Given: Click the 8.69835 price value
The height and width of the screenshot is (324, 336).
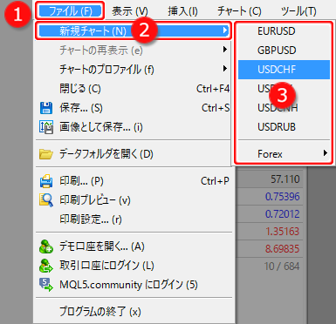Looking at the screenshot, I should point(282,249).
